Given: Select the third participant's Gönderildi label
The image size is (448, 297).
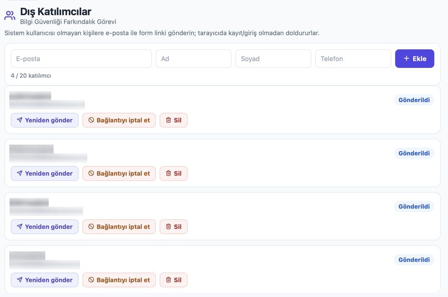Looking at the screenshot, I should point(414,207).
